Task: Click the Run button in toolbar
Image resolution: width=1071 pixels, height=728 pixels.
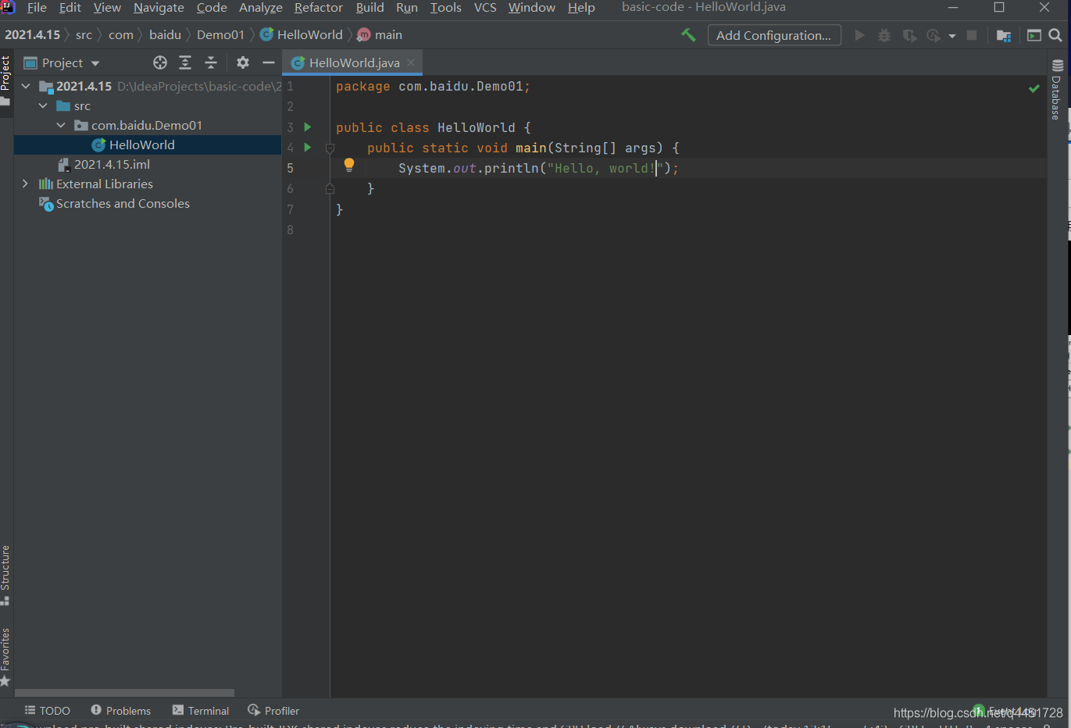Action: click(859, 35)
